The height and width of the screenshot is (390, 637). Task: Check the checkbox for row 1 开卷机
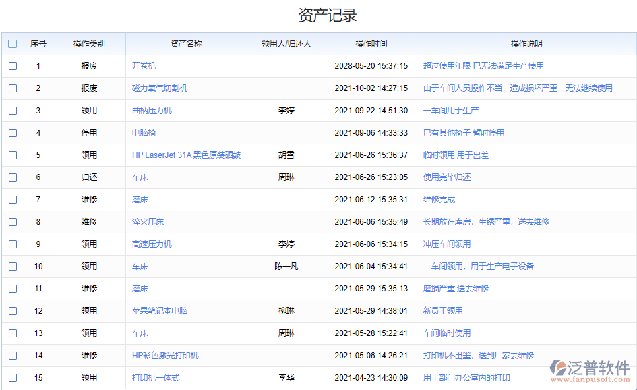(12, 65)
